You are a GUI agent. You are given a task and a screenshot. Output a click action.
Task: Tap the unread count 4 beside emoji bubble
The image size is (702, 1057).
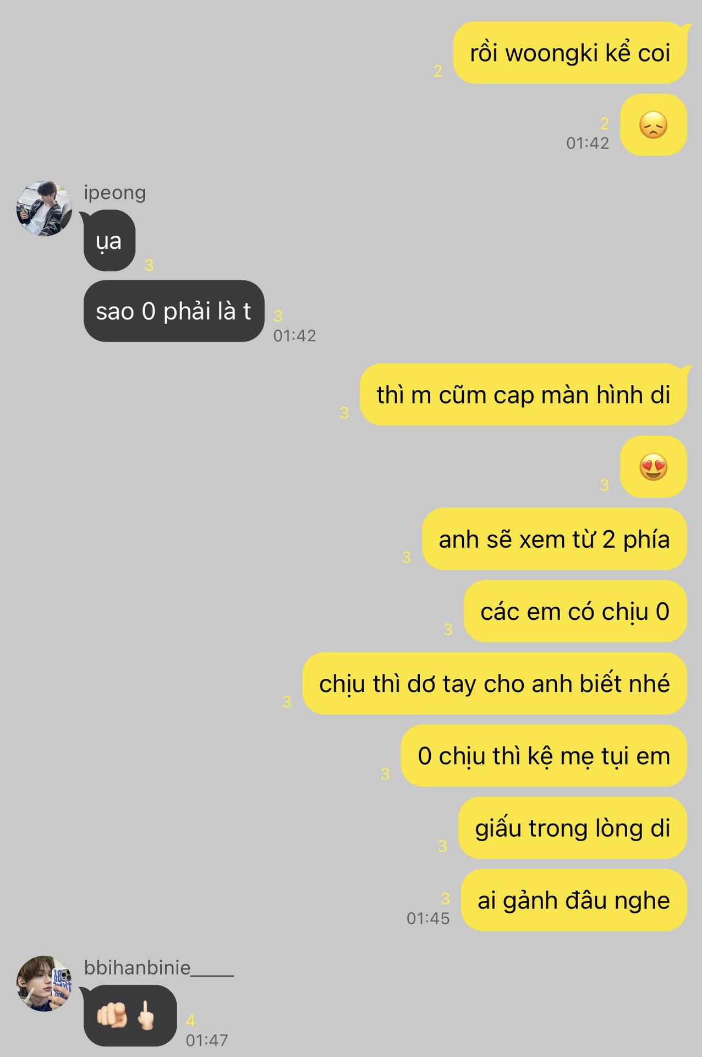pos(190,1021)
